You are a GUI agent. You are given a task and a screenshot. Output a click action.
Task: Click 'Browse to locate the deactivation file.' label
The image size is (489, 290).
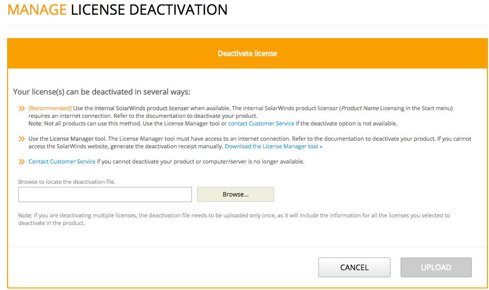pyautogui.click(x=67, y=182)
